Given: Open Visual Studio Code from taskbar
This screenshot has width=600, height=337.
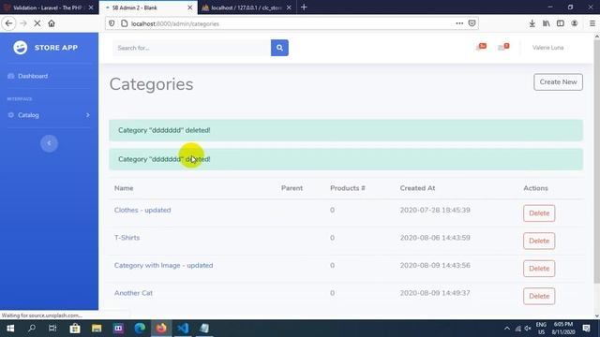Looking at the screenshot, I should tap(183, 329).
